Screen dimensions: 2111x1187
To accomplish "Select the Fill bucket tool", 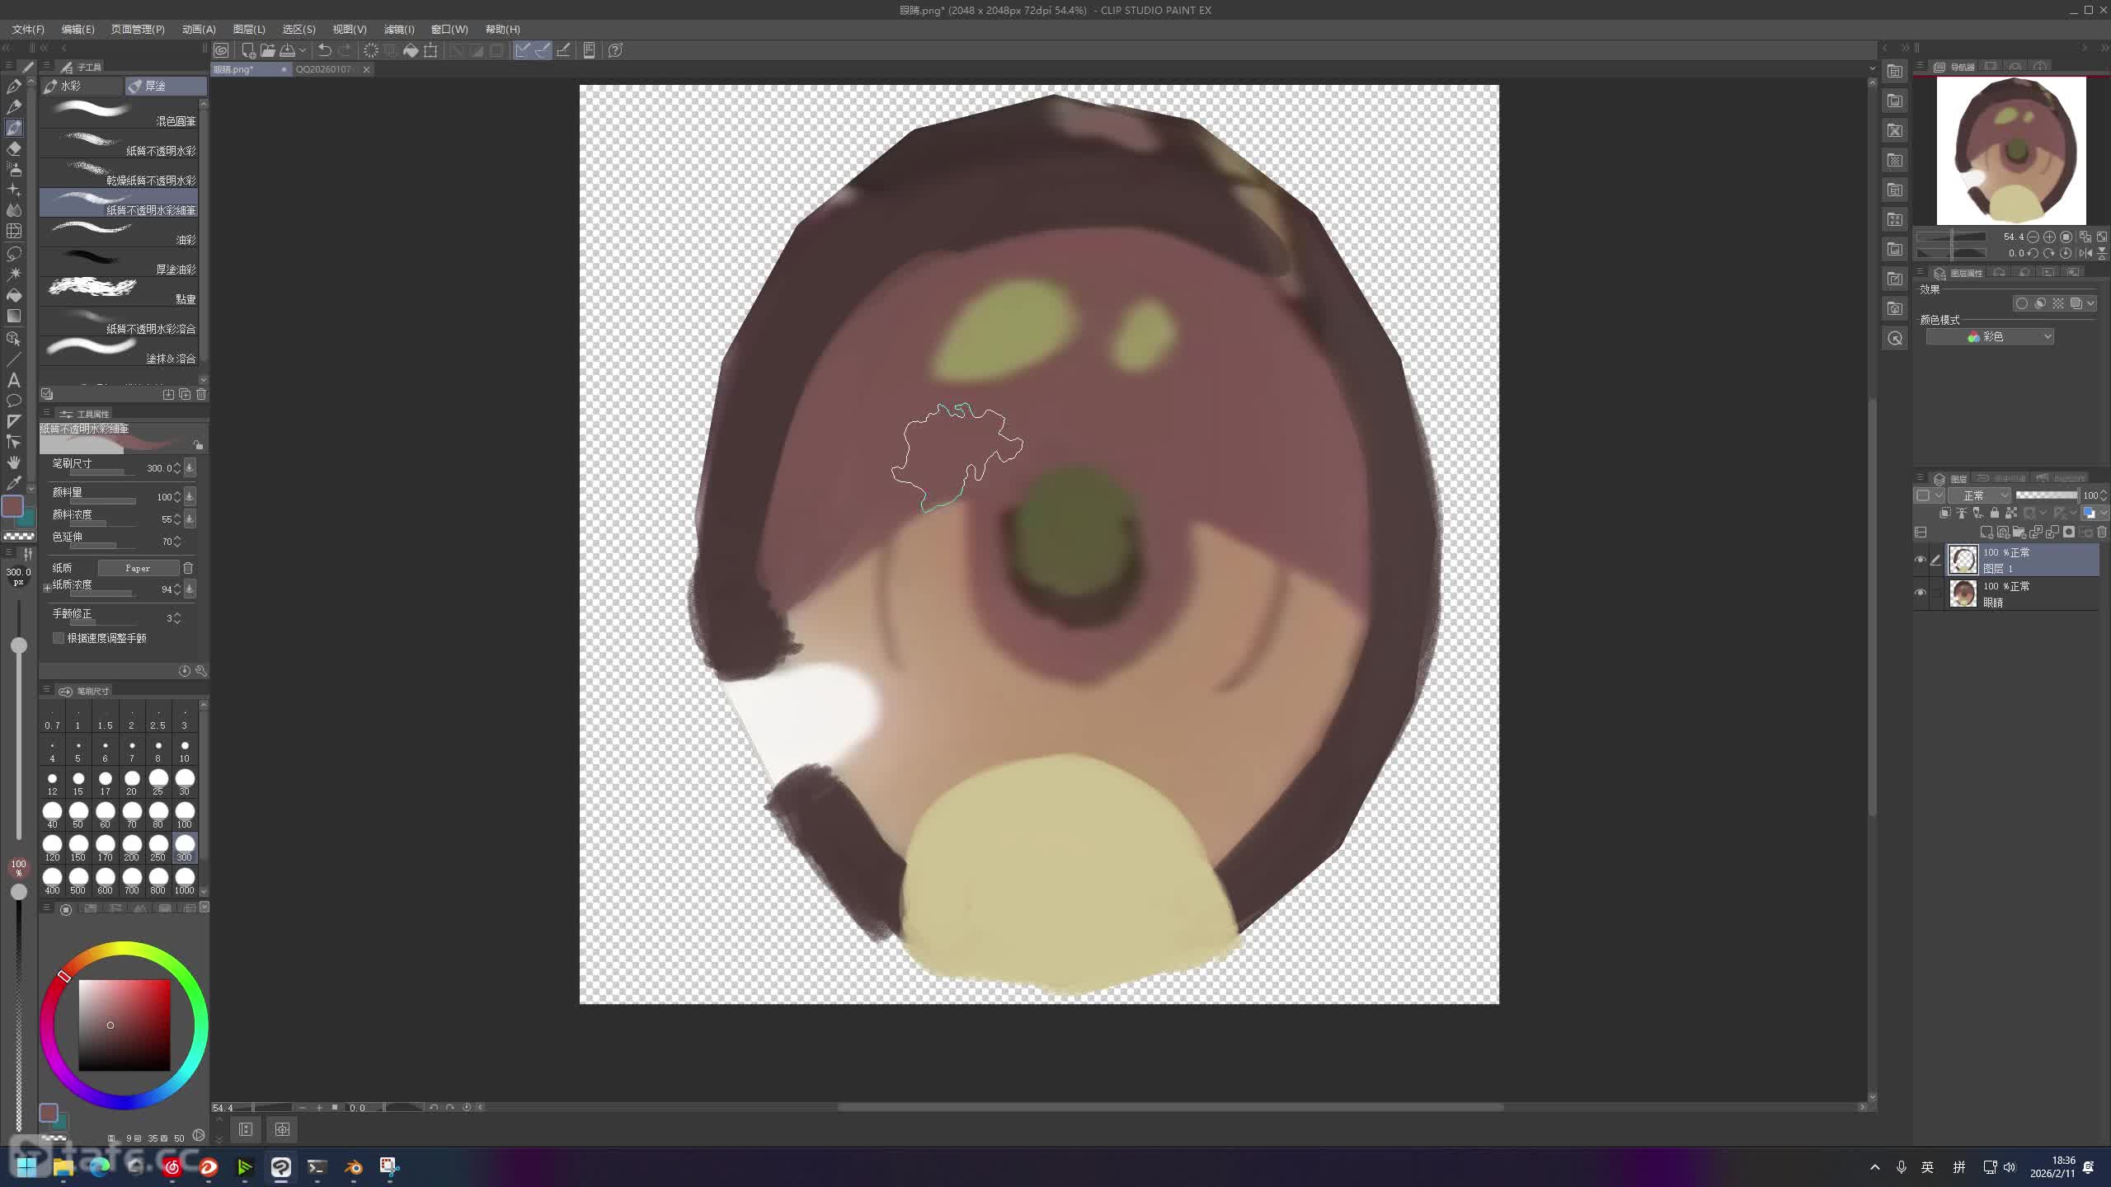I will click(14, 295).
